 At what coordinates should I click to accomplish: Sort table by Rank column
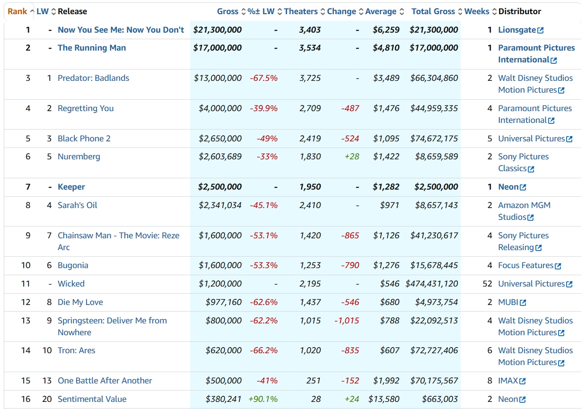pyautogui.click(x=18, y=11)
